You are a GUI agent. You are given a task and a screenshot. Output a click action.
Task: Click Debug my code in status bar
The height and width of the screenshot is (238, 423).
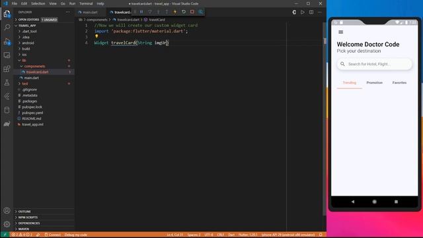tap(76, 235)
